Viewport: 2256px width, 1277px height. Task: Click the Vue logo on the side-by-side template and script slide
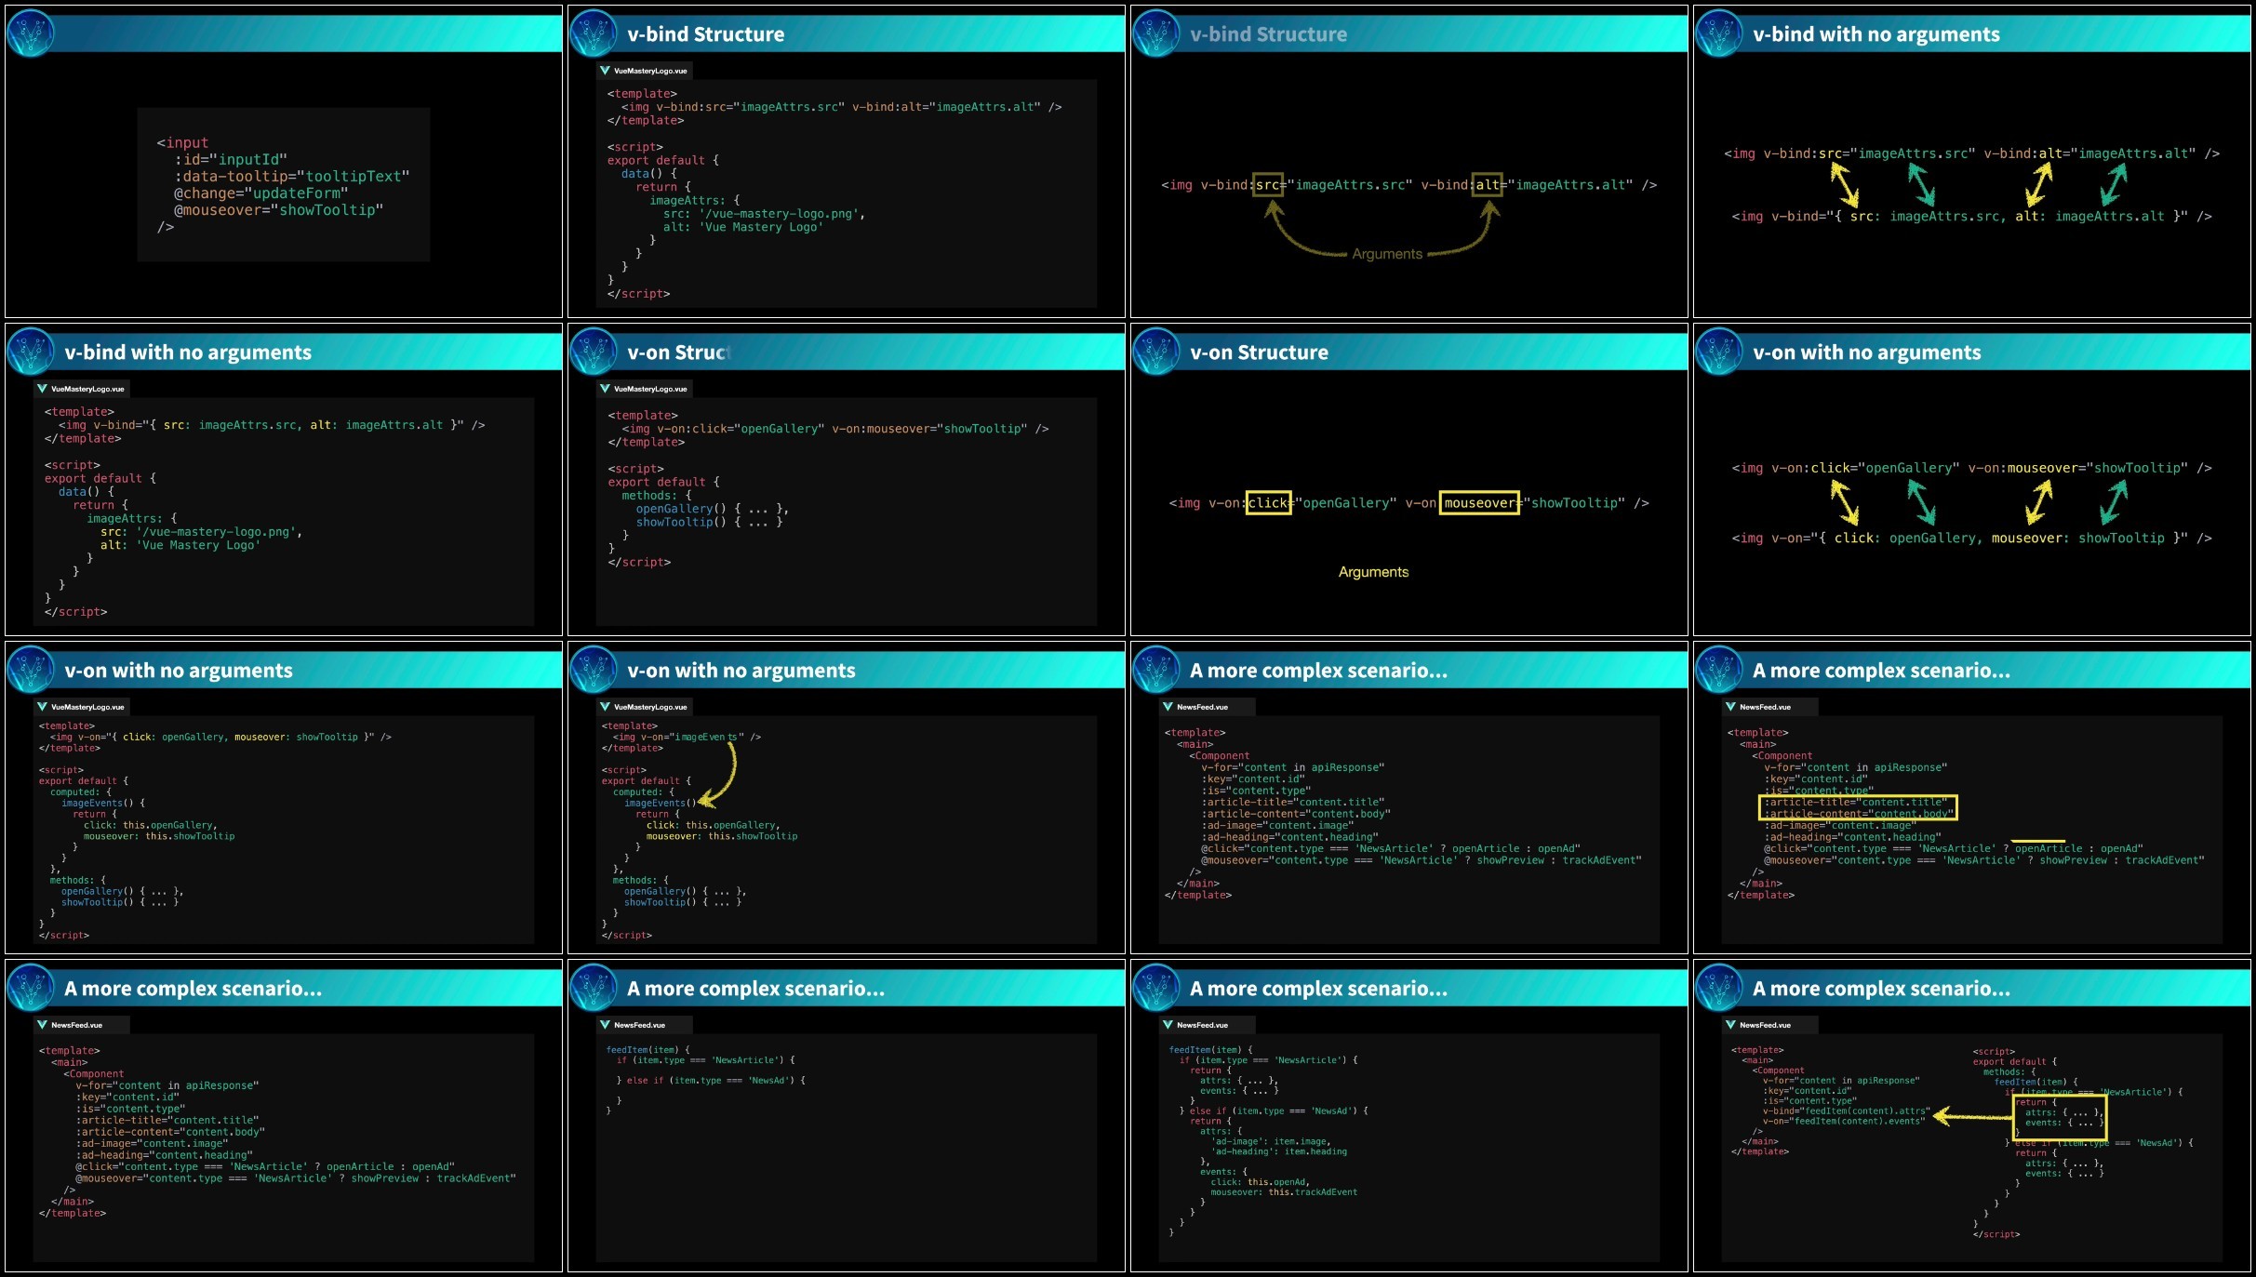1719,988
